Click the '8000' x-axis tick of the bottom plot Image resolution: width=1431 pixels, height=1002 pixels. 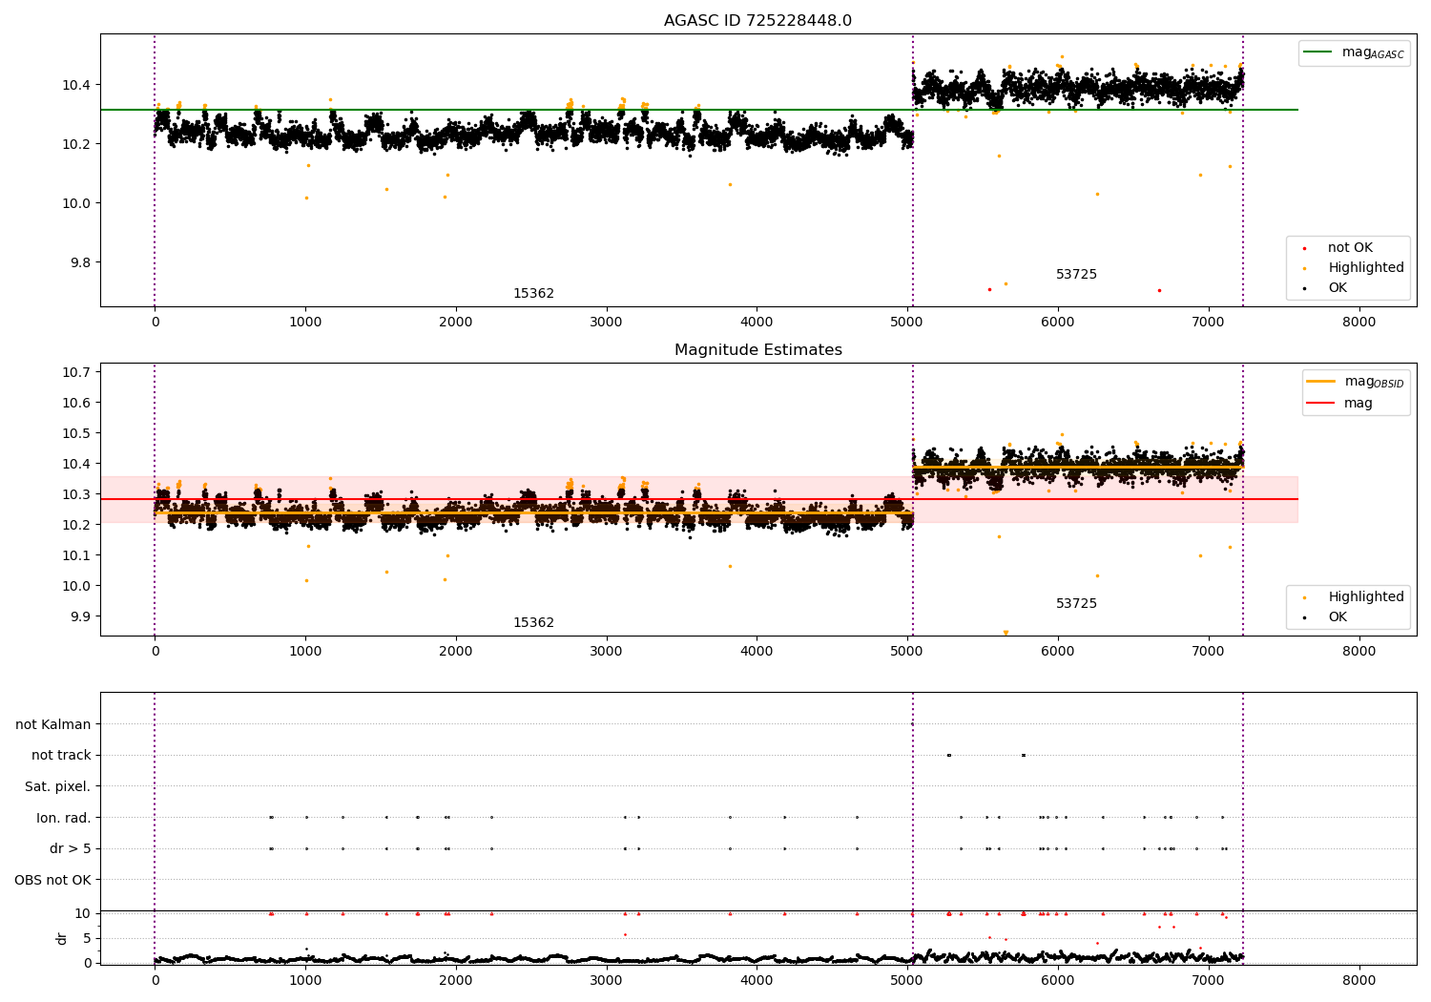tap(1358, 981)
